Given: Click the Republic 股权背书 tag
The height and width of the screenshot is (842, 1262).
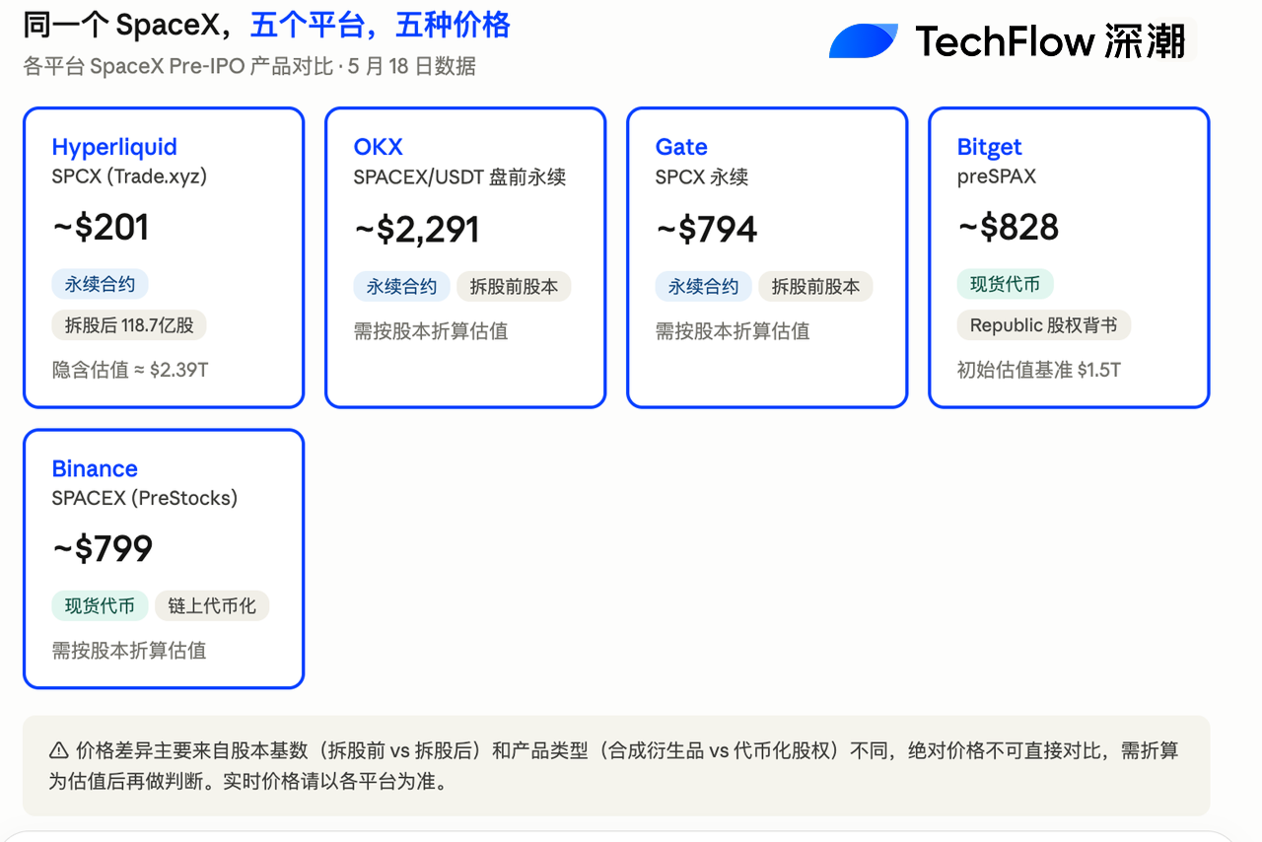Looking at the screenshot, I should [x=1043, y=325].
